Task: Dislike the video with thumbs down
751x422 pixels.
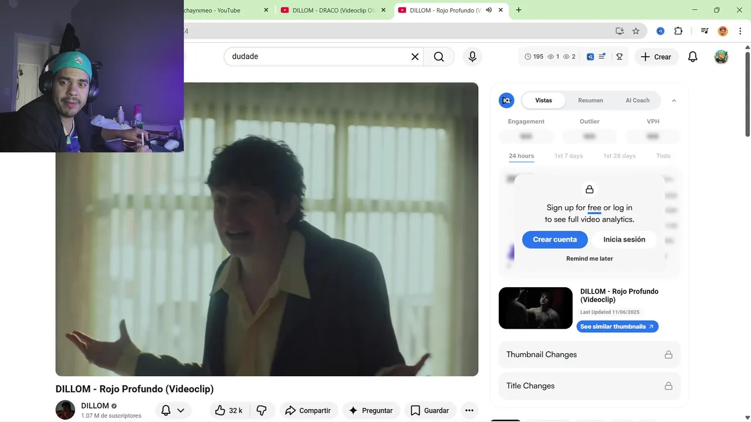Action: click(x=262, y=410)
